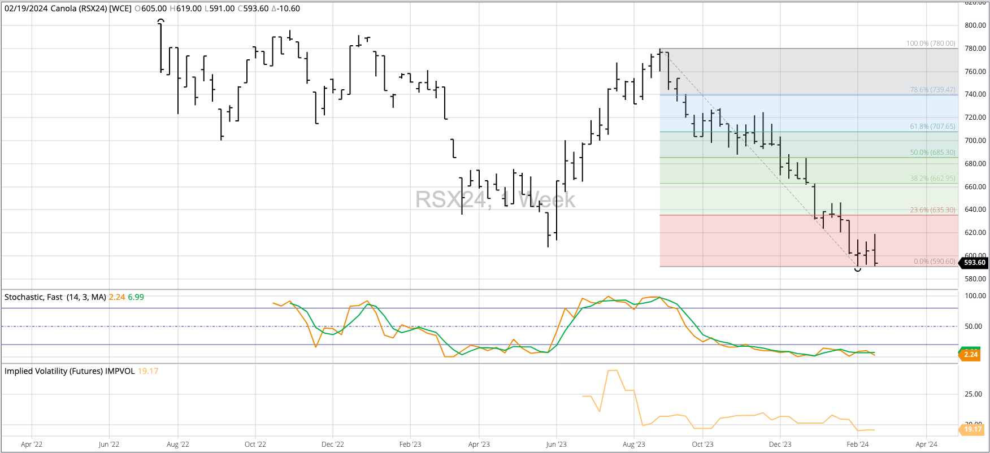Screen dimensions: 990x453
Task: Click the 38.2% (662.95) Fibonacci label
Action: pos(932,178)
